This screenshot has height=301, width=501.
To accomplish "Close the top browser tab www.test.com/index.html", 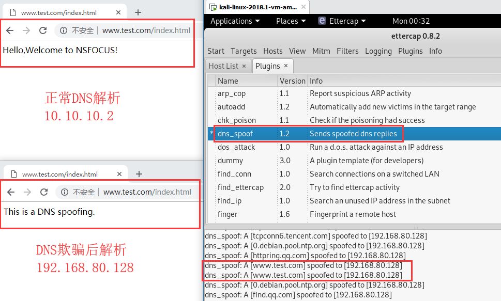I will [118, 12].
